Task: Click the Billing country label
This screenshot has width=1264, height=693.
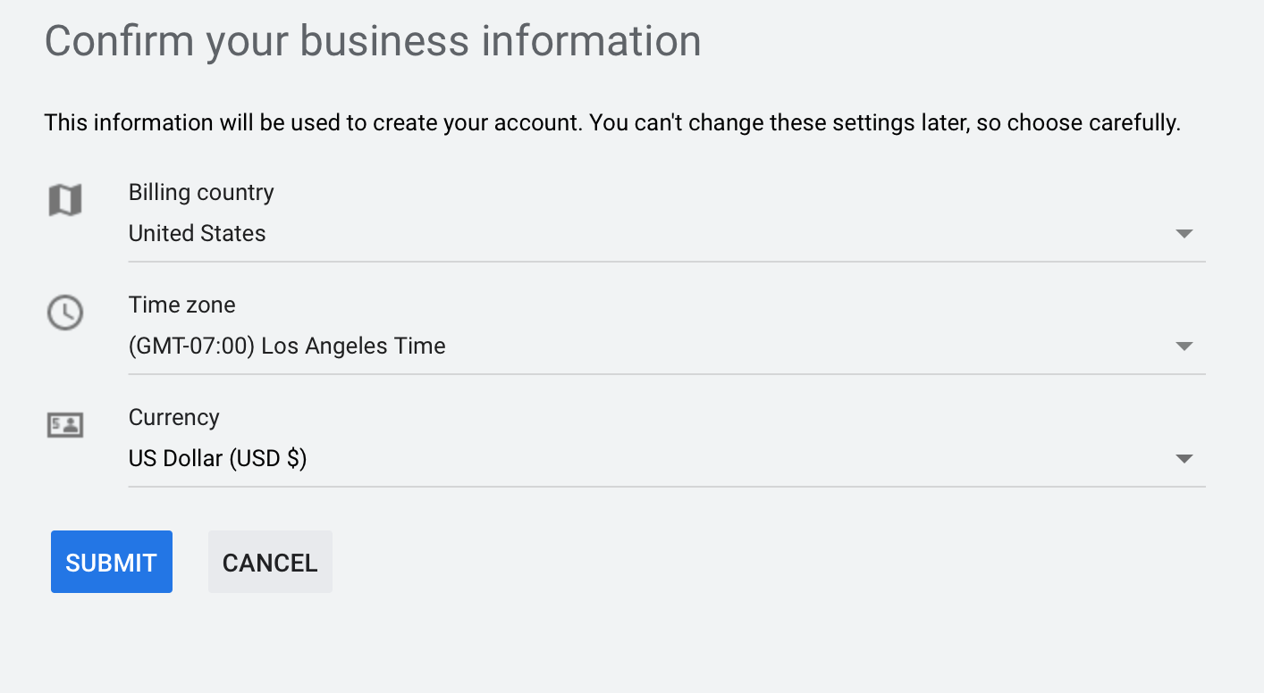Action: [x=200, y=192]
